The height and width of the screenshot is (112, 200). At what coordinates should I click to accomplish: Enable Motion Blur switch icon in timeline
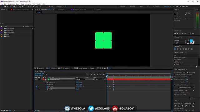(x=100, y=75)
